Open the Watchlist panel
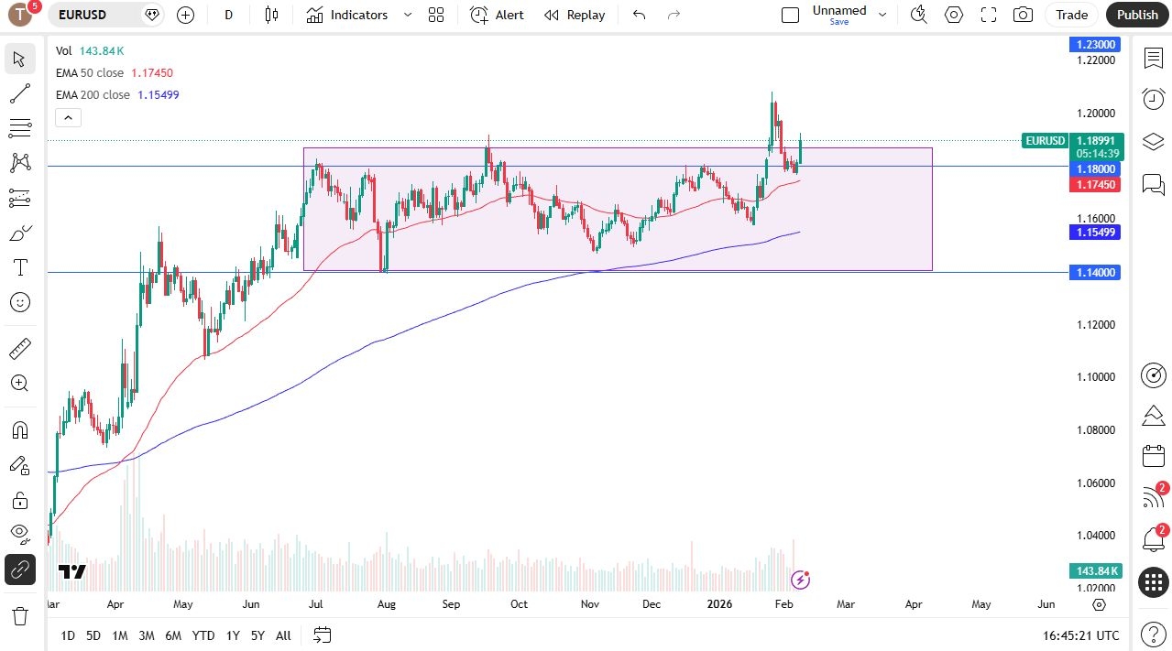 click(1153, 58)
